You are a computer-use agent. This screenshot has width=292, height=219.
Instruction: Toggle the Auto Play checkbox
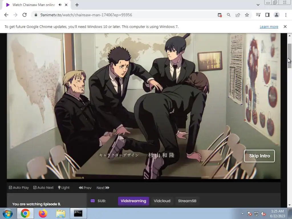19,188
